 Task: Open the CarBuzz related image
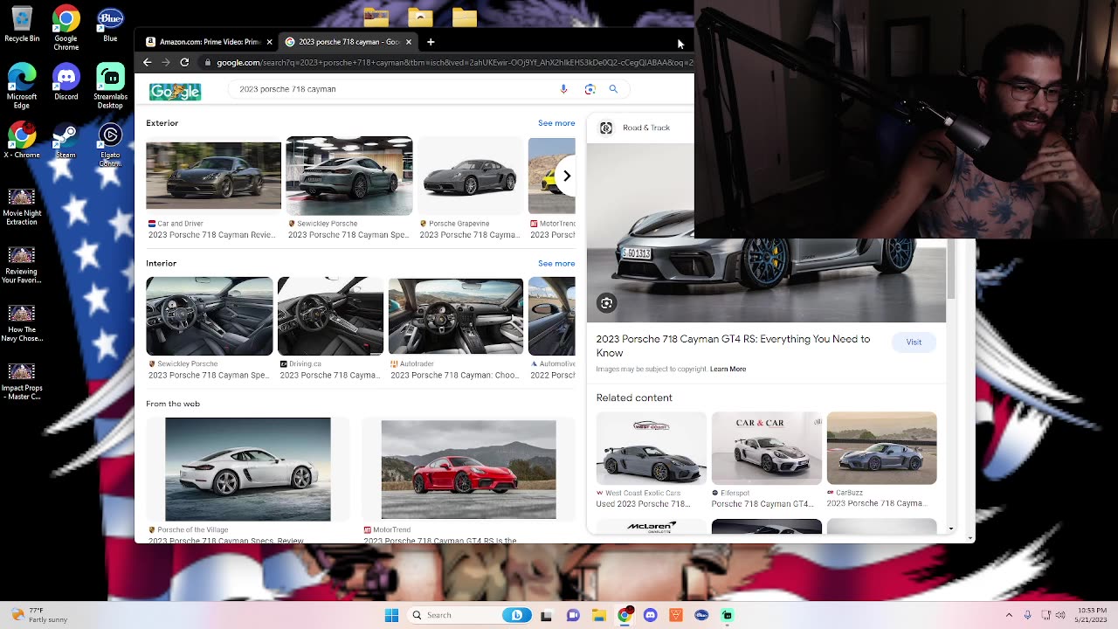pyautogui.click(x=881, y=448)
